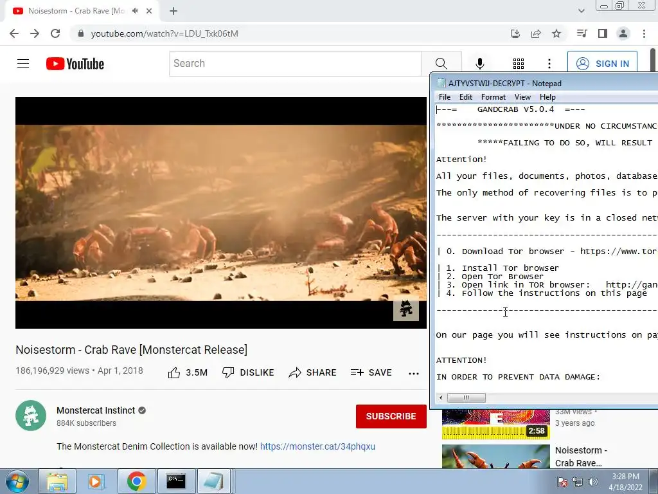This screenshot has height=494, width=658.
Task: Open the new tab plus button
Action: (x=173, y=11)
